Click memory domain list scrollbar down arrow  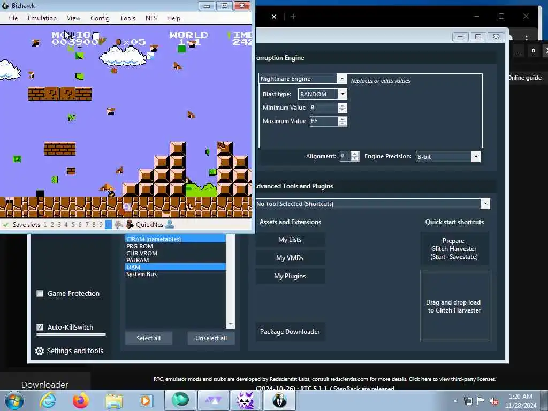pos(231,325)
